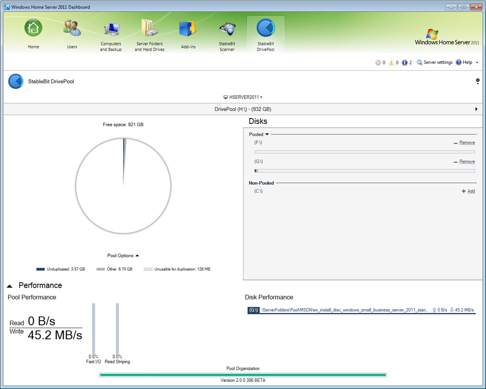Click the Fast I/O performance bar

click(x=94, y=328)
